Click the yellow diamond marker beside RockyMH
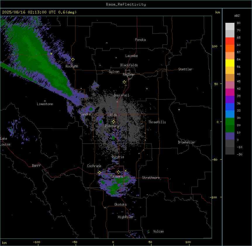This screenshot has width=252, height=246. [x=73, y=60]
